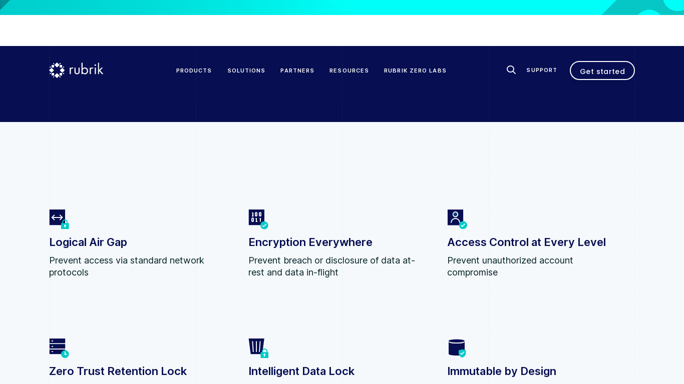Click the Encryption Everywhere binary icon
This screenshot has height=384, width=684.
tap(258, 219)
